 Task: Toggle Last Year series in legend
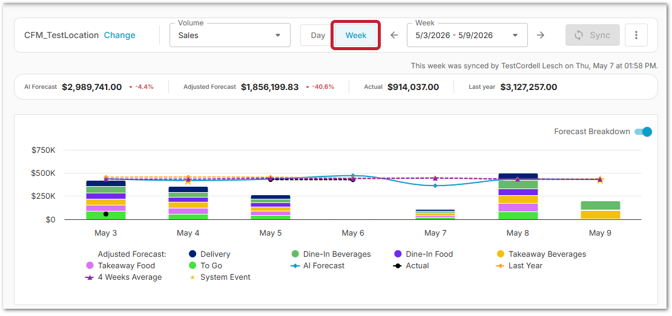pyautogui.click(x=521, y=265)
